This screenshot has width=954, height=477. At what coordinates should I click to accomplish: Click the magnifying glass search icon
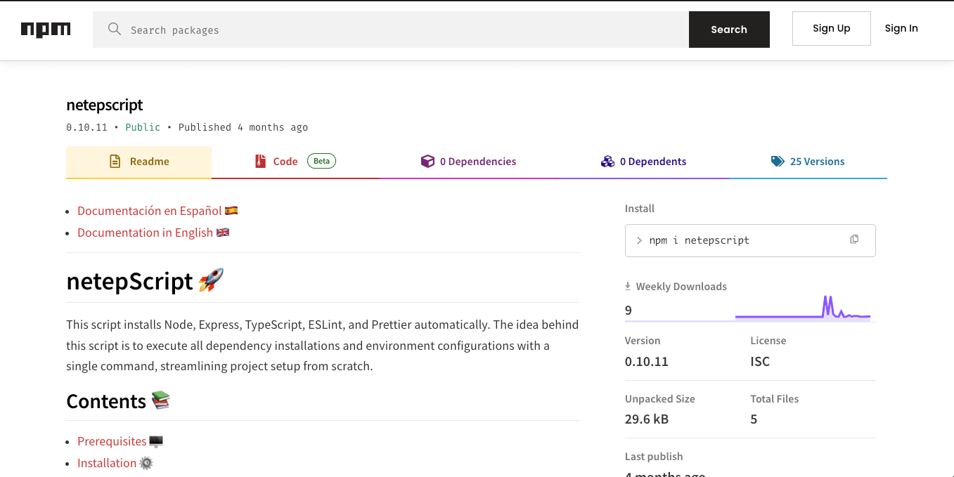[114, 29]
